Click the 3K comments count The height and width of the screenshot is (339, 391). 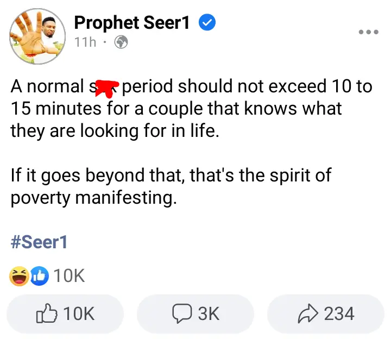pyautogui.click(x=209, y=313)
